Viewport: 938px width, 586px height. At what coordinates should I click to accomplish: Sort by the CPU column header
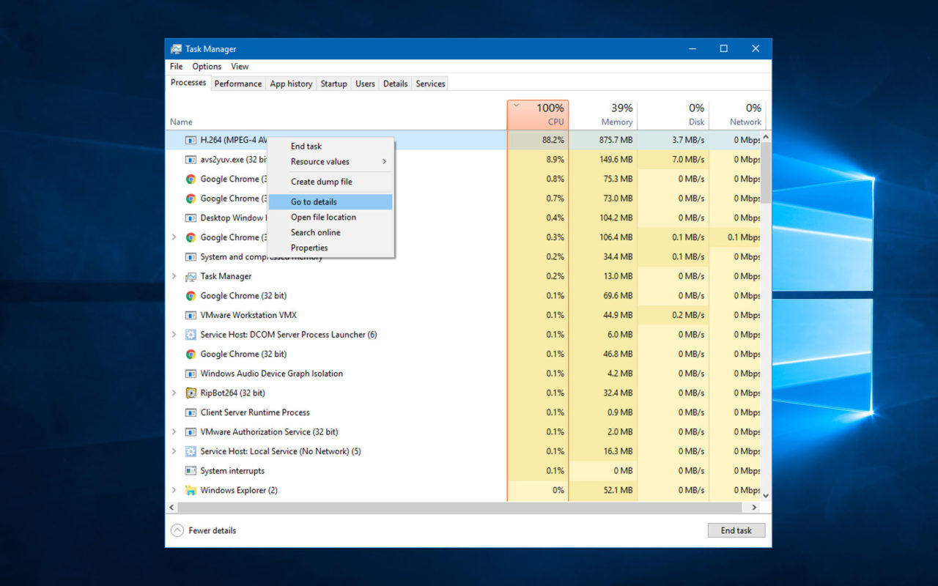(538, 114)
